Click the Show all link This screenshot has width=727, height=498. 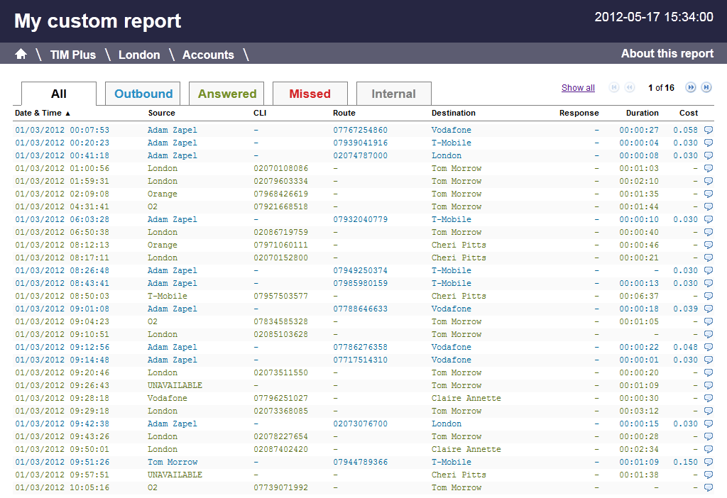[578, 88]
